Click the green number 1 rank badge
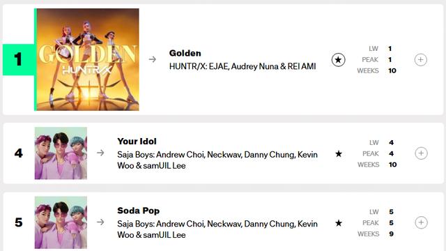The height and width of the screenshot is (251, 446). click(x=19, y=60)
